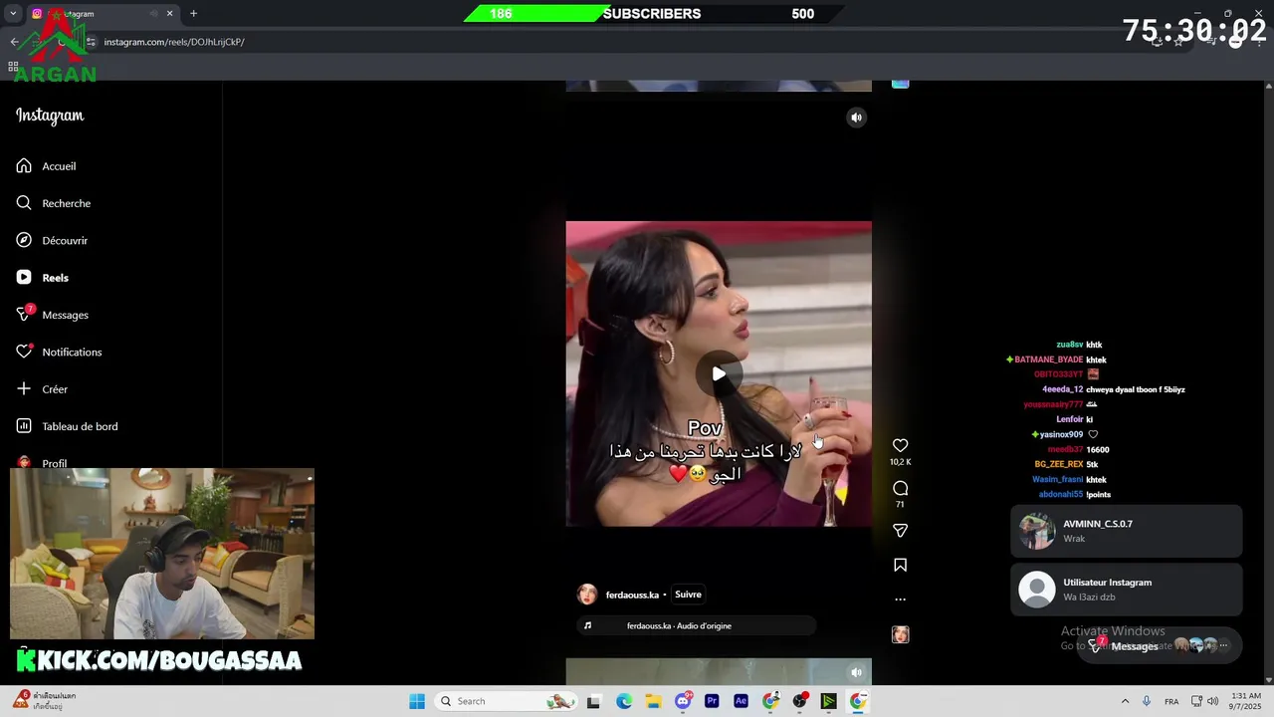Go to Reels in sidebar
Image resolution: width=1274 pixels, height=717 pixels.
click(42, 278)
